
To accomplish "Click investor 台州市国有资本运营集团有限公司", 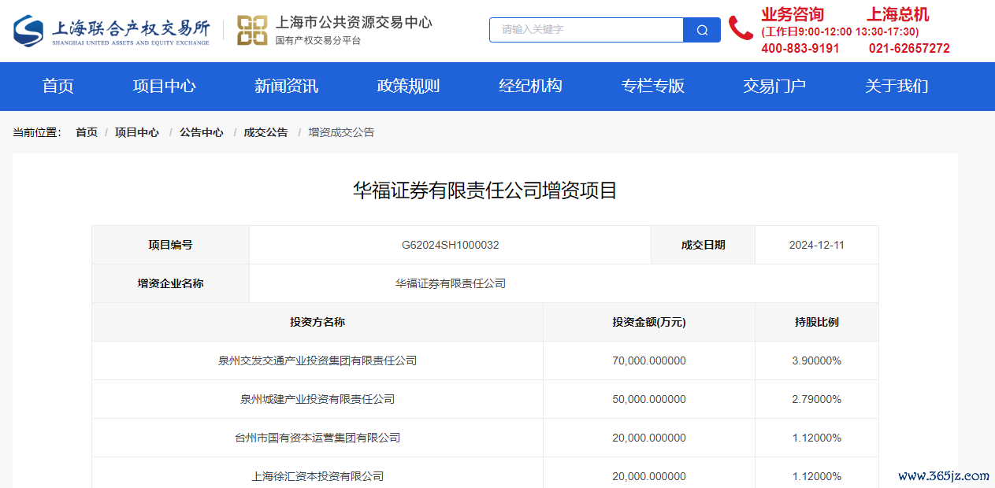I will 317,438.
